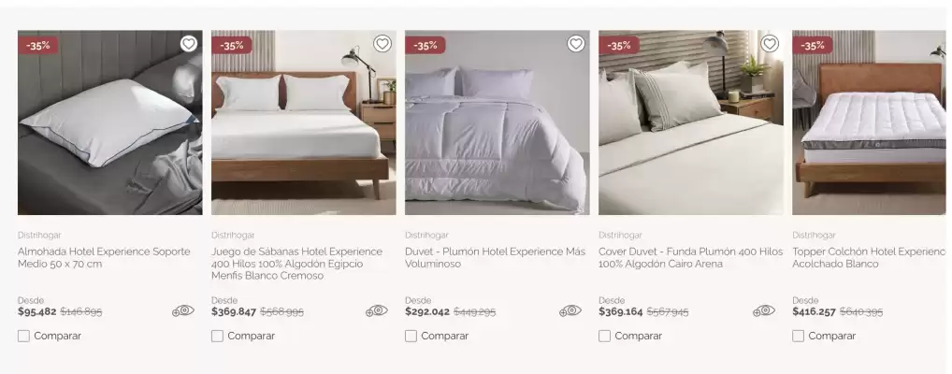Open Duvet - Plumón Más Voluminoso link
This screenshot has height=374, width=952.
click(x=496, y=257)
